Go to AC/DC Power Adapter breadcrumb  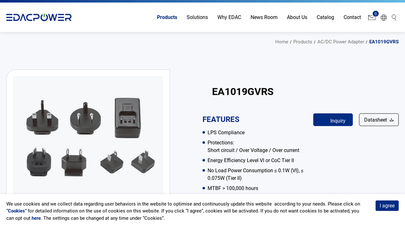[340, 42]
